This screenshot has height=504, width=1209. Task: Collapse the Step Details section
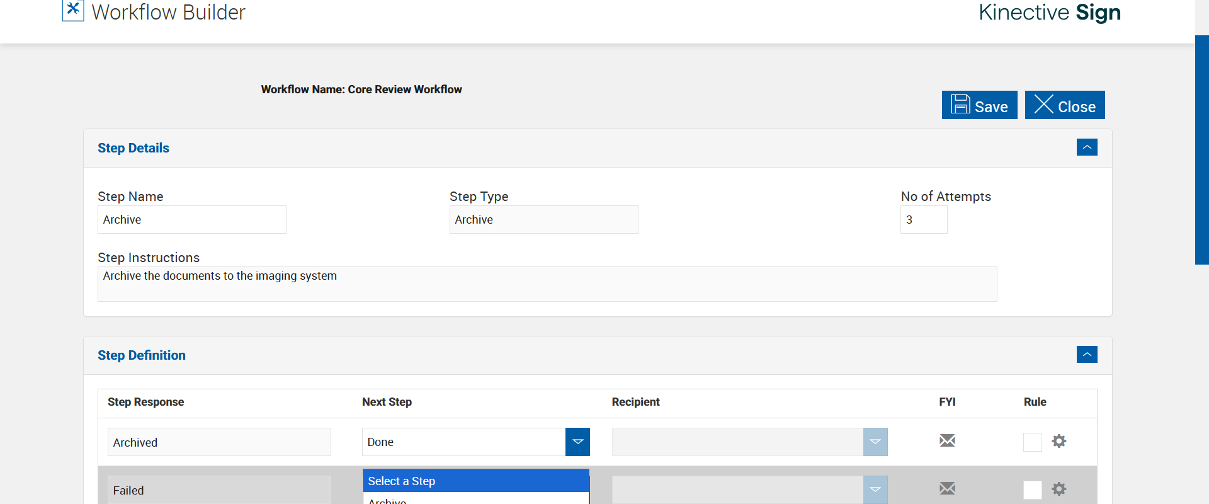point(1087,147)
